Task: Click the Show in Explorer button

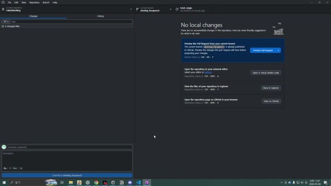Action: (x=271, y=88)
